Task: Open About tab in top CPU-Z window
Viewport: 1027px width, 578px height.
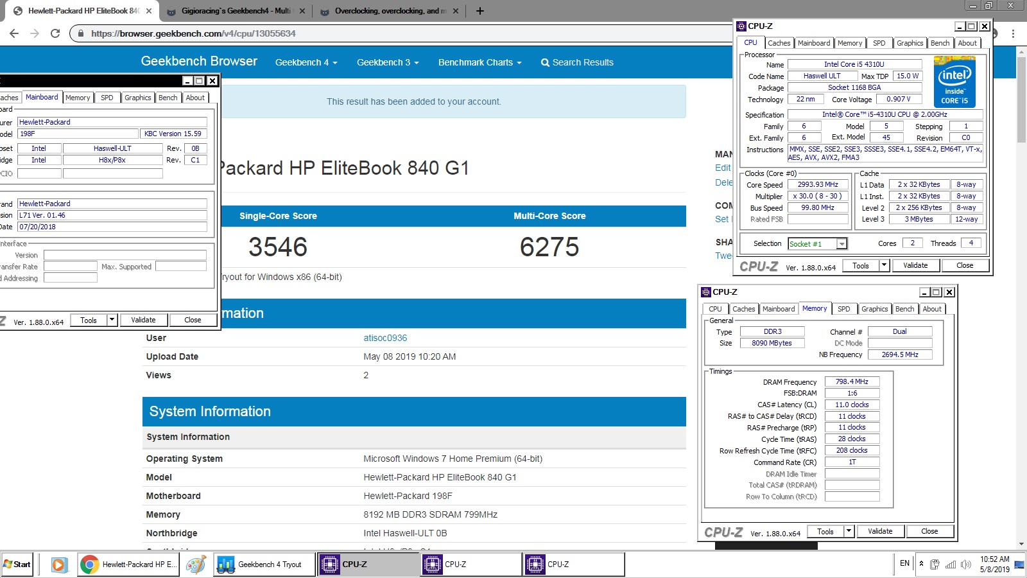Action: click(x=967, y=43)
